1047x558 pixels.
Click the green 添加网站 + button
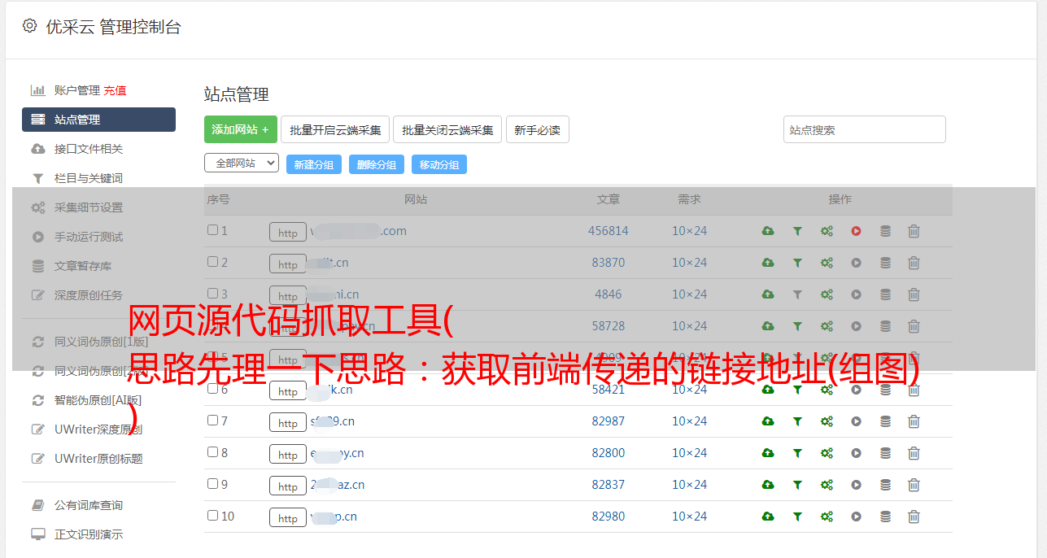241,129
